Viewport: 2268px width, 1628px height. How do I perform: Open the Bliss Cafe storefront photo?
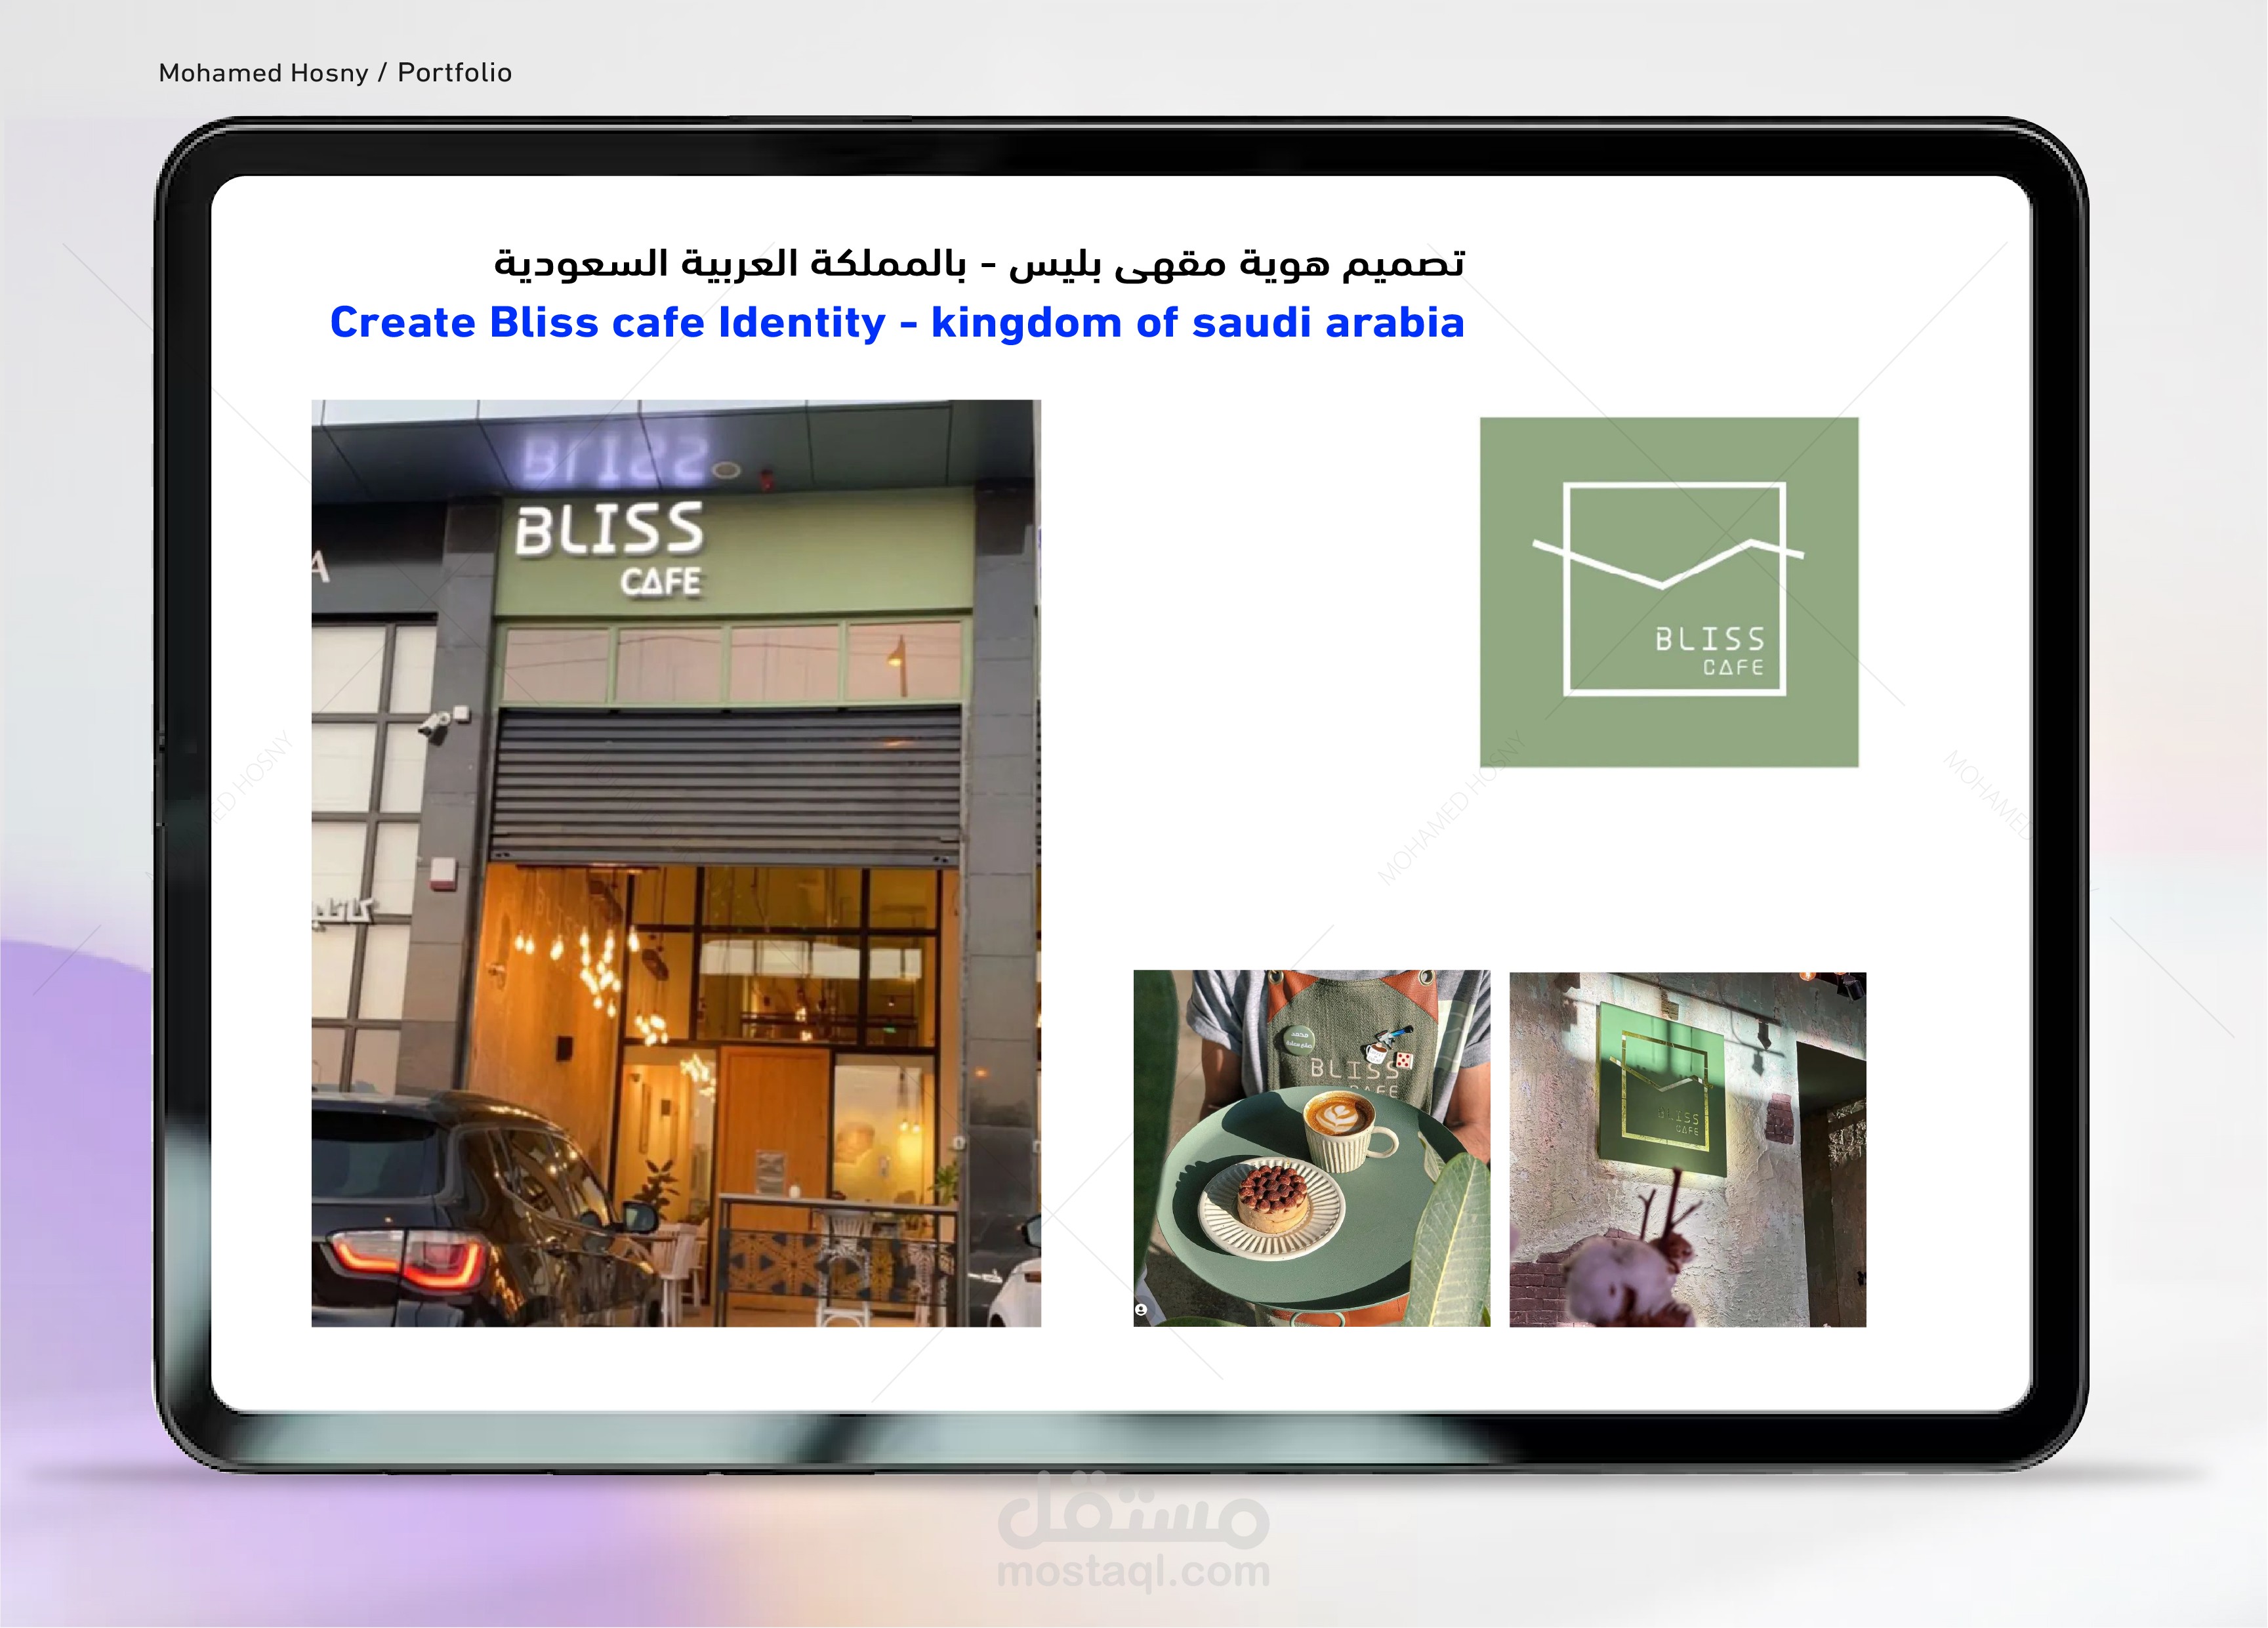coord(676,863)
